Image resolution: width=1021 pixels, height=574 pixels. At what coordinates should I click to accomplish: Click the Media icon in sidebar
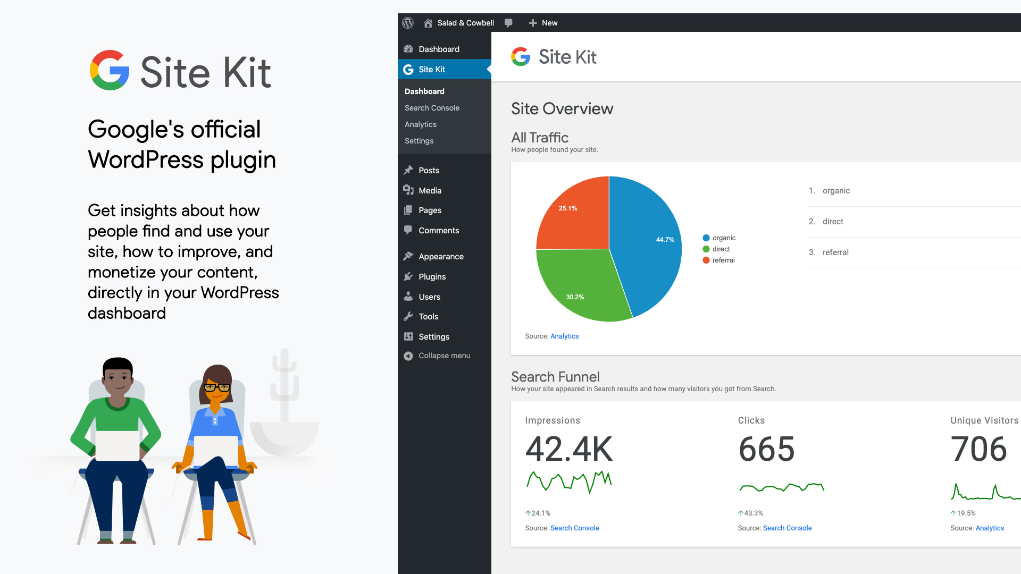(x=408, y=190)
